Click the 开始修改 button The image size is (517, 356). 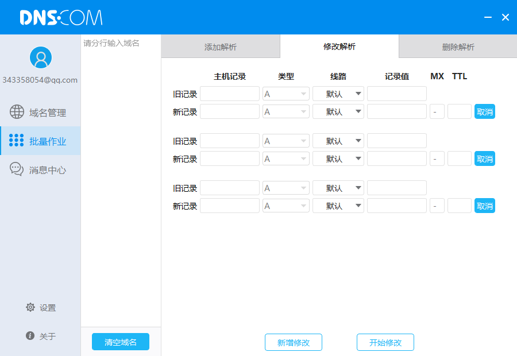point(385,342)
